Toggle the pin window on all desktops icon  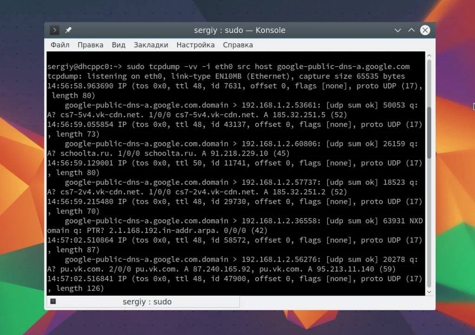tap(69, 30)
